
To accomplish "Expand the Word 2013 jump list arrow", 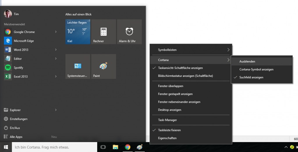I will [56, 50].
